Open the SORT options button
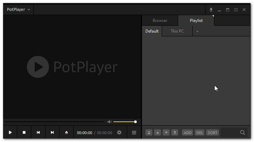Image resolution: width=254 pixels, height=142 pixels. (212, 133)
